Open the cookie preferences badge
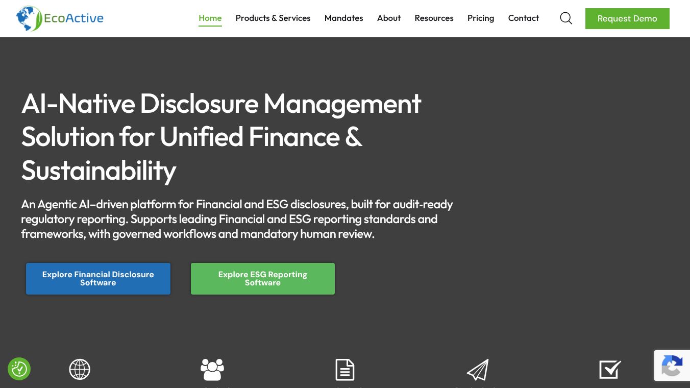The width and height of the screenshot is (690, 388). [19, 369]
